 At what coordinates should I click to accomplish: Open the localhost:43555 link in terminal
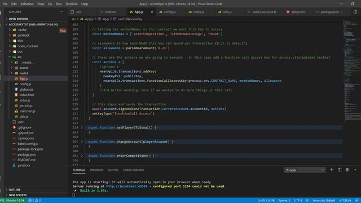126,186
